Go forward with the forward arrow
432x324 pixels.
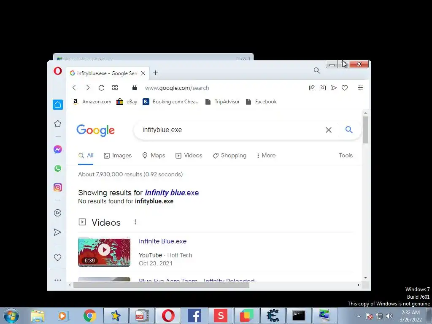(x=88, y=88)
